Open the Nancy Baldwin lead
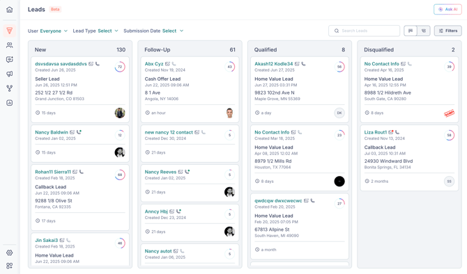 (x=52, y=132)
